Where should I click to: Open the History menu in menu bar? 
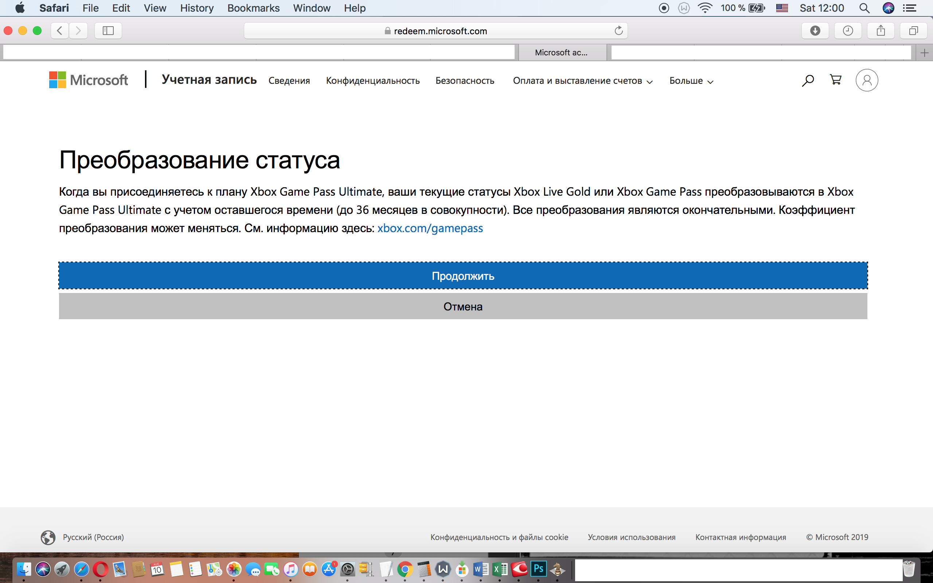(197, 8)
